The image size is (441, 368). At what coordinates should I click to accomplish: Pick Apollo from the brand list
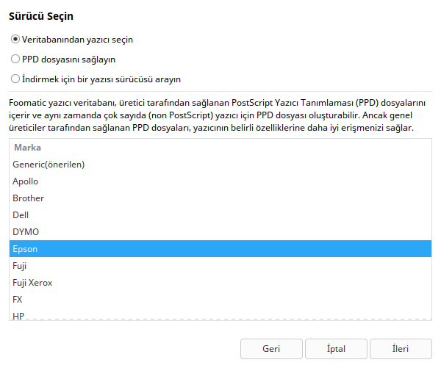click(26, 181)
